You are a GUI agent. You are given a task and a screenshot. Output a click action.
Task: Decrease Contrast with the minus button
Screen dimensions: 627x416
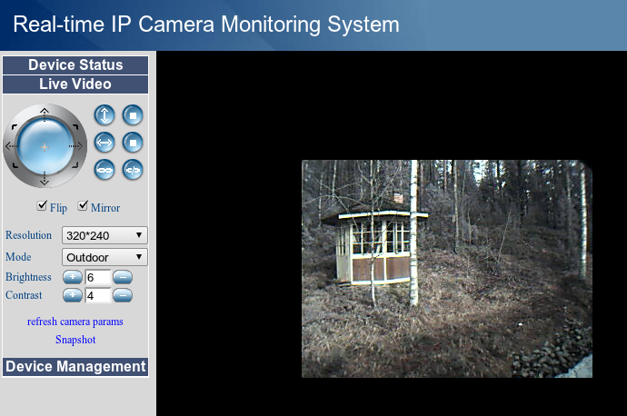pos(123,295)
